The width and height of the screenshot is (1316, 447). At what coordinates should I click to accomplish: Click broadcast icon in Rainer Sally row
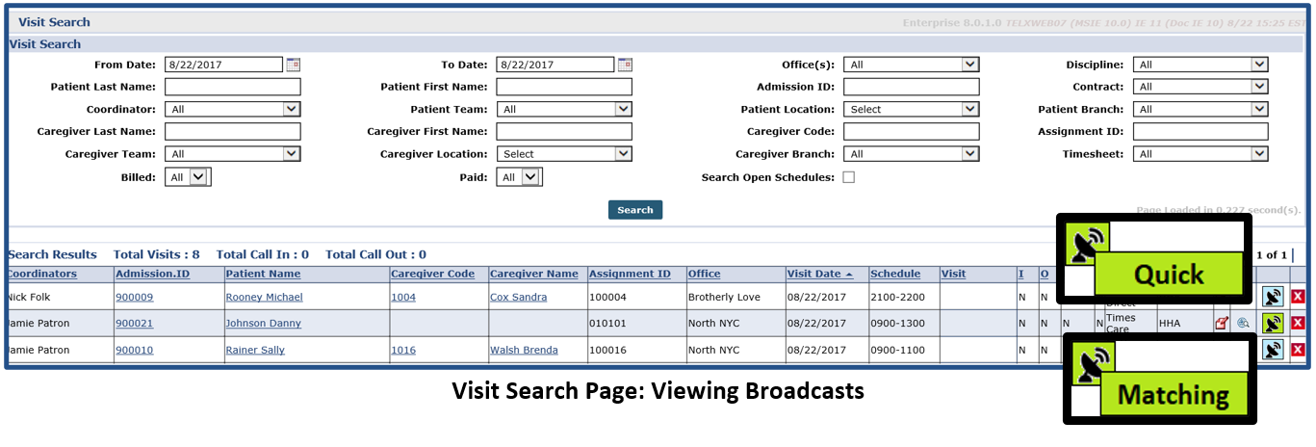point(1272,350)
